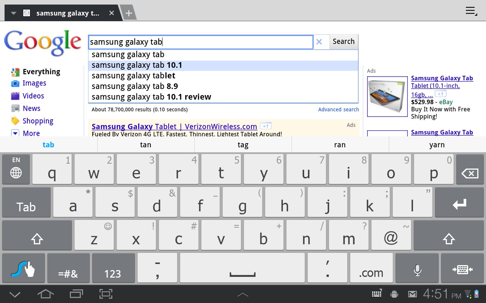This screenshot has height=303, width=486.
Task: Choose suggestion "samsung galaxy tablet"
Action: point(223,76)
